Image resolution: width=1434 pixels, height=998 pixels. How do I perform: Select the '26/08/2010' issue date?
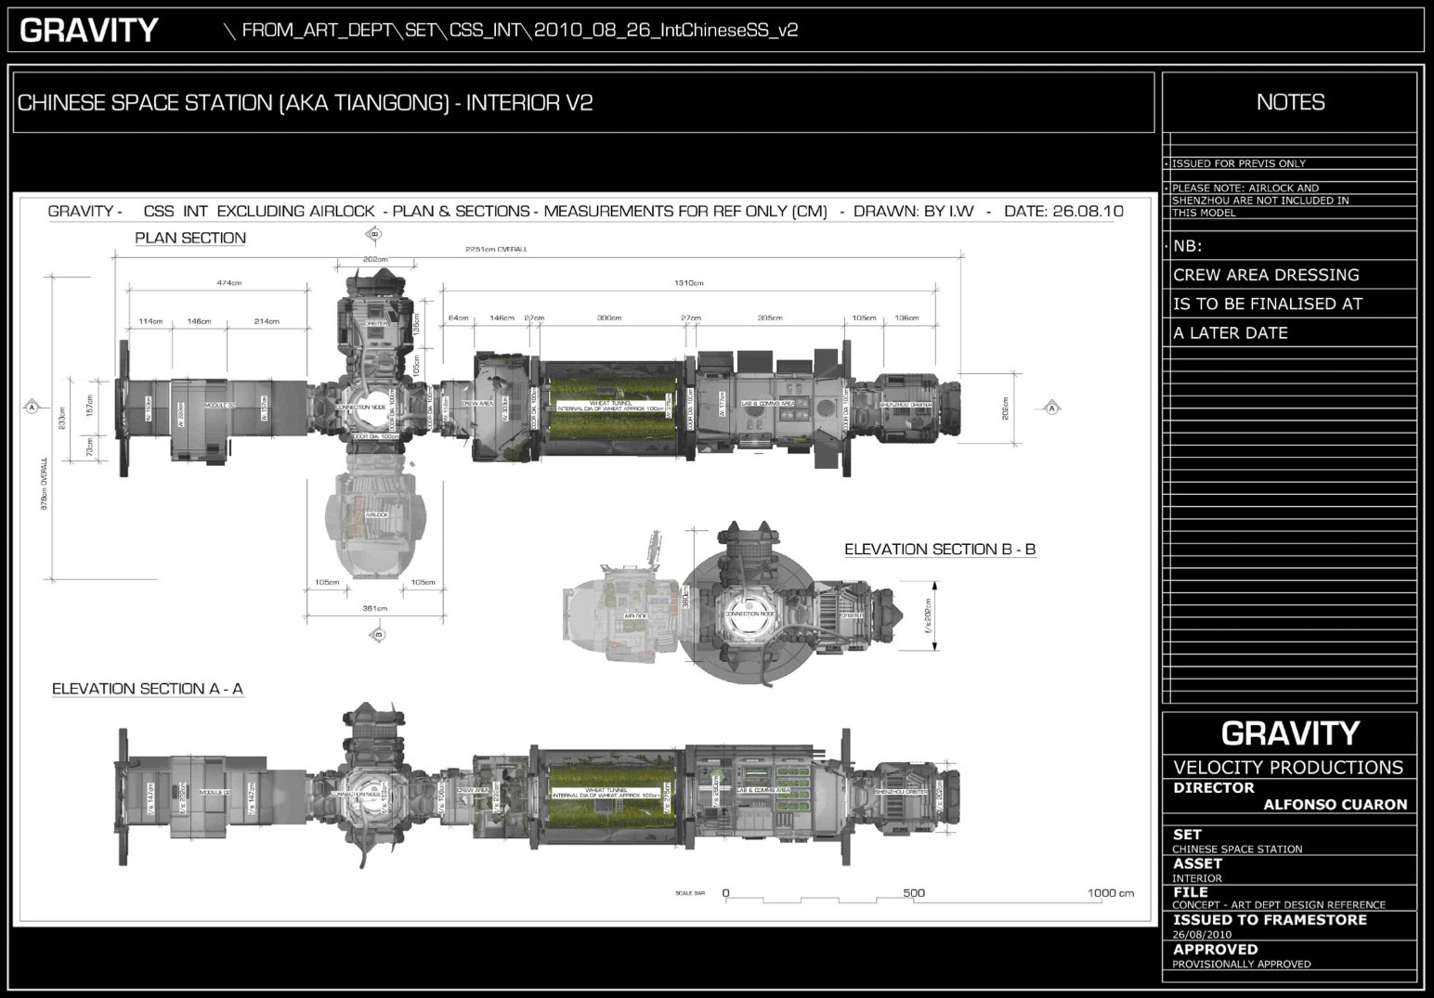coord(1202,934)
